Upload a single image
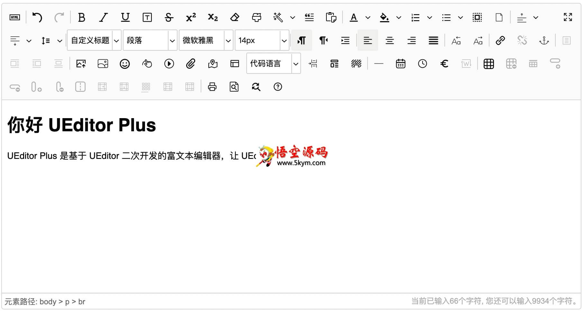 pos(81,64)
